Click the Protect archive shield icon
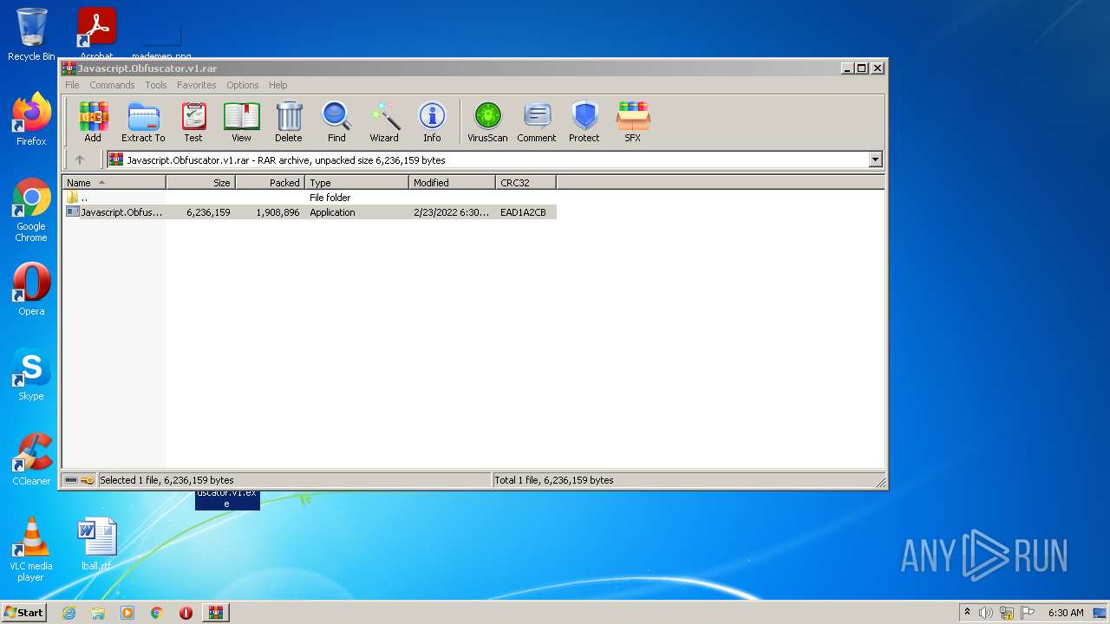Viewport: 1110px width, 624px height. pos(584,121)
